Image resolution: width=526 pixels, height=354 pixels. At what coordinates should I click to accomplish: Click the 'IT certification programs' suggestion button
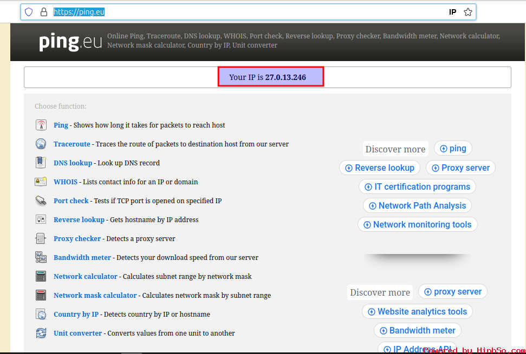pyautogui.click(x=417, y=187)
